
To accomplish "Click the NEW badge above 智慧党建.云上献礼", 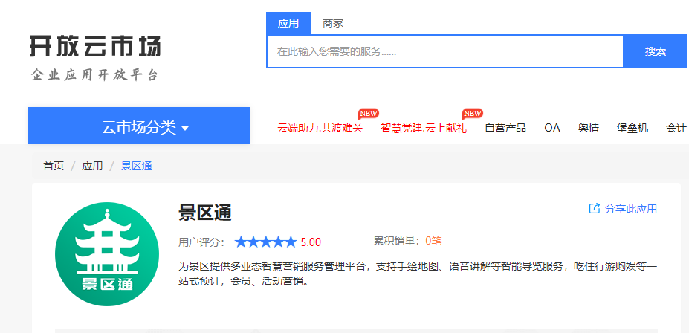I will 472,114.
